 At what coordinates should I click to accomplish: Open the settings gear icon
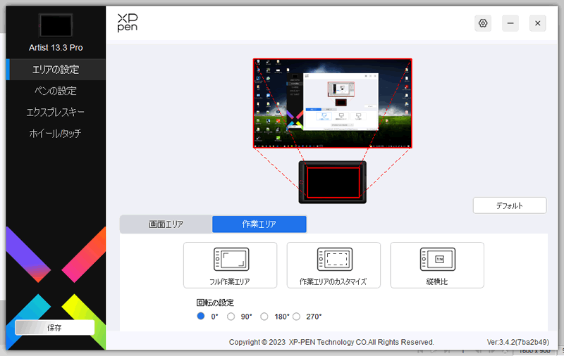coord(483,23)
